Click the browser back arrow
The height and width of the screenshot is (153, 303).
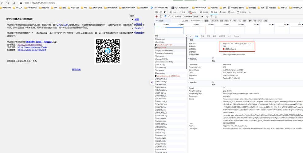[x=2, y=3]
